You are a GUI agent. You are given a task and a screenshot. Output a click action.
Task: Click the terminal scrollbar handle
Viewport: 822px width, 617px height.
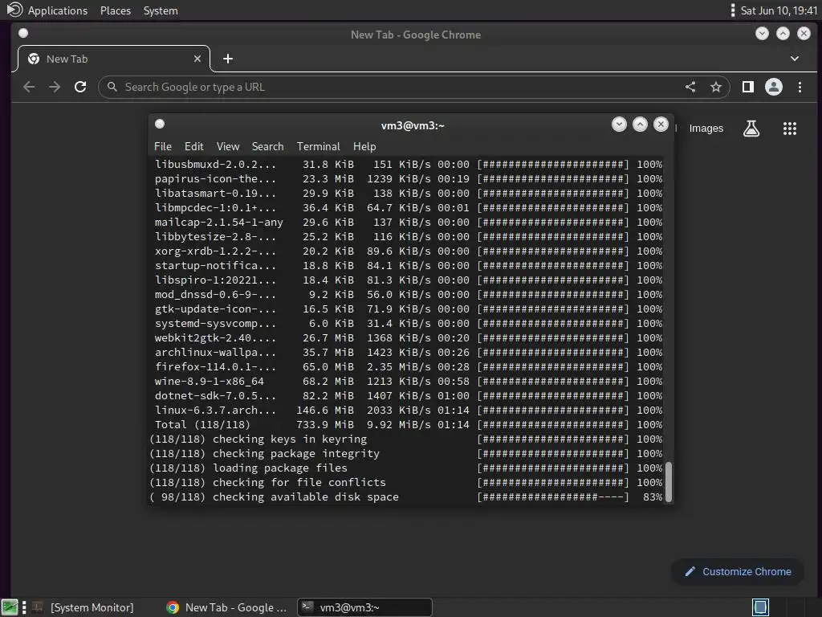[669, 482]
